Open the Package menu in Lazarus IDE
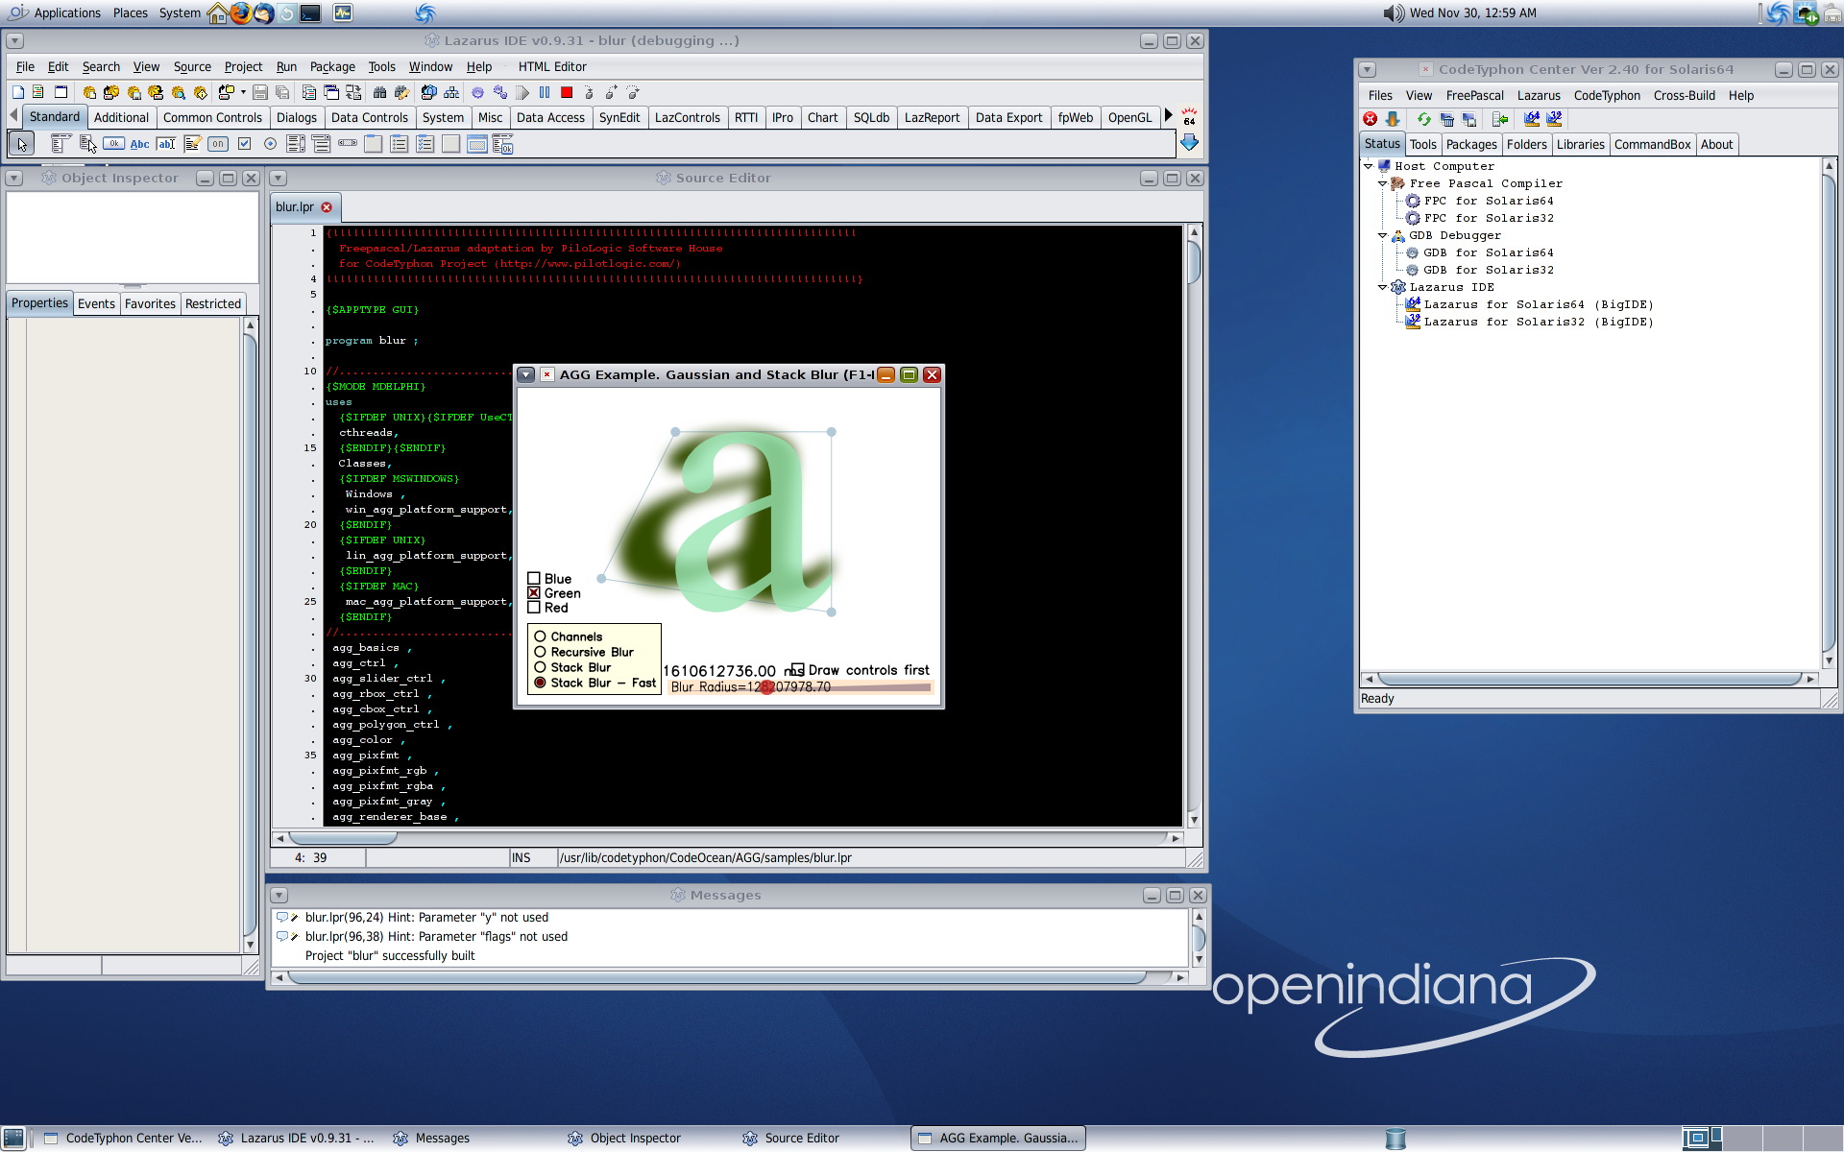 [x=332, y=67]
